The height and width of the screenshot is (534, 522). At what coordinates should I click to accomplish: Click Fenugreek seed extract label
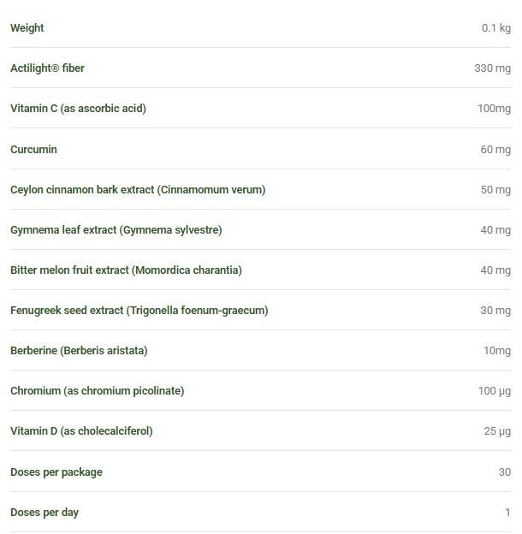coord(139,311)
